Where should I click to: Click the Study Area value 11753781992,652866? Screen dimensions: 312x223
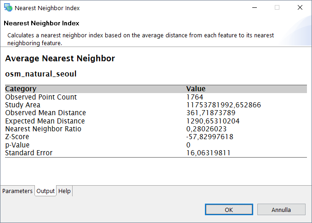pos(223,105)
